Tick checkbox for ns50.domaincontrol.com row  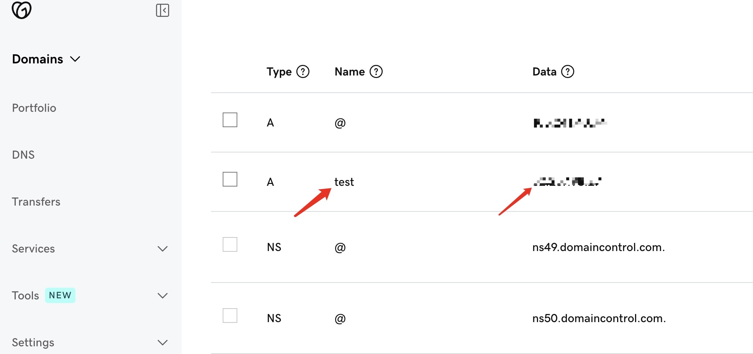point(230,316)
